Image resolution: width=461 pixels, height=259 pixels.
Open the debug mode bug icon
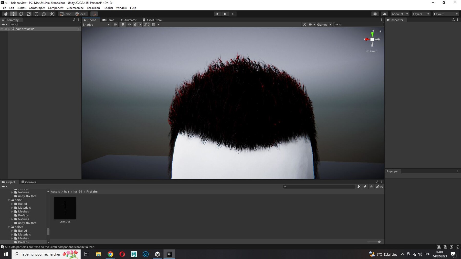[439, 247]
